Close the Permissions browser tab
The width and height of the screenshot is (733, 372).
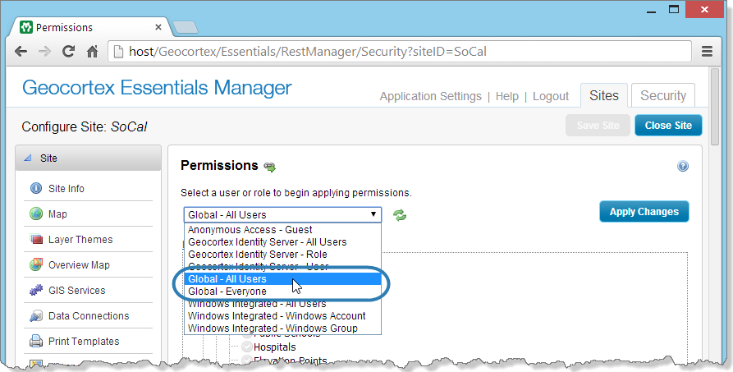click(158, 27)
